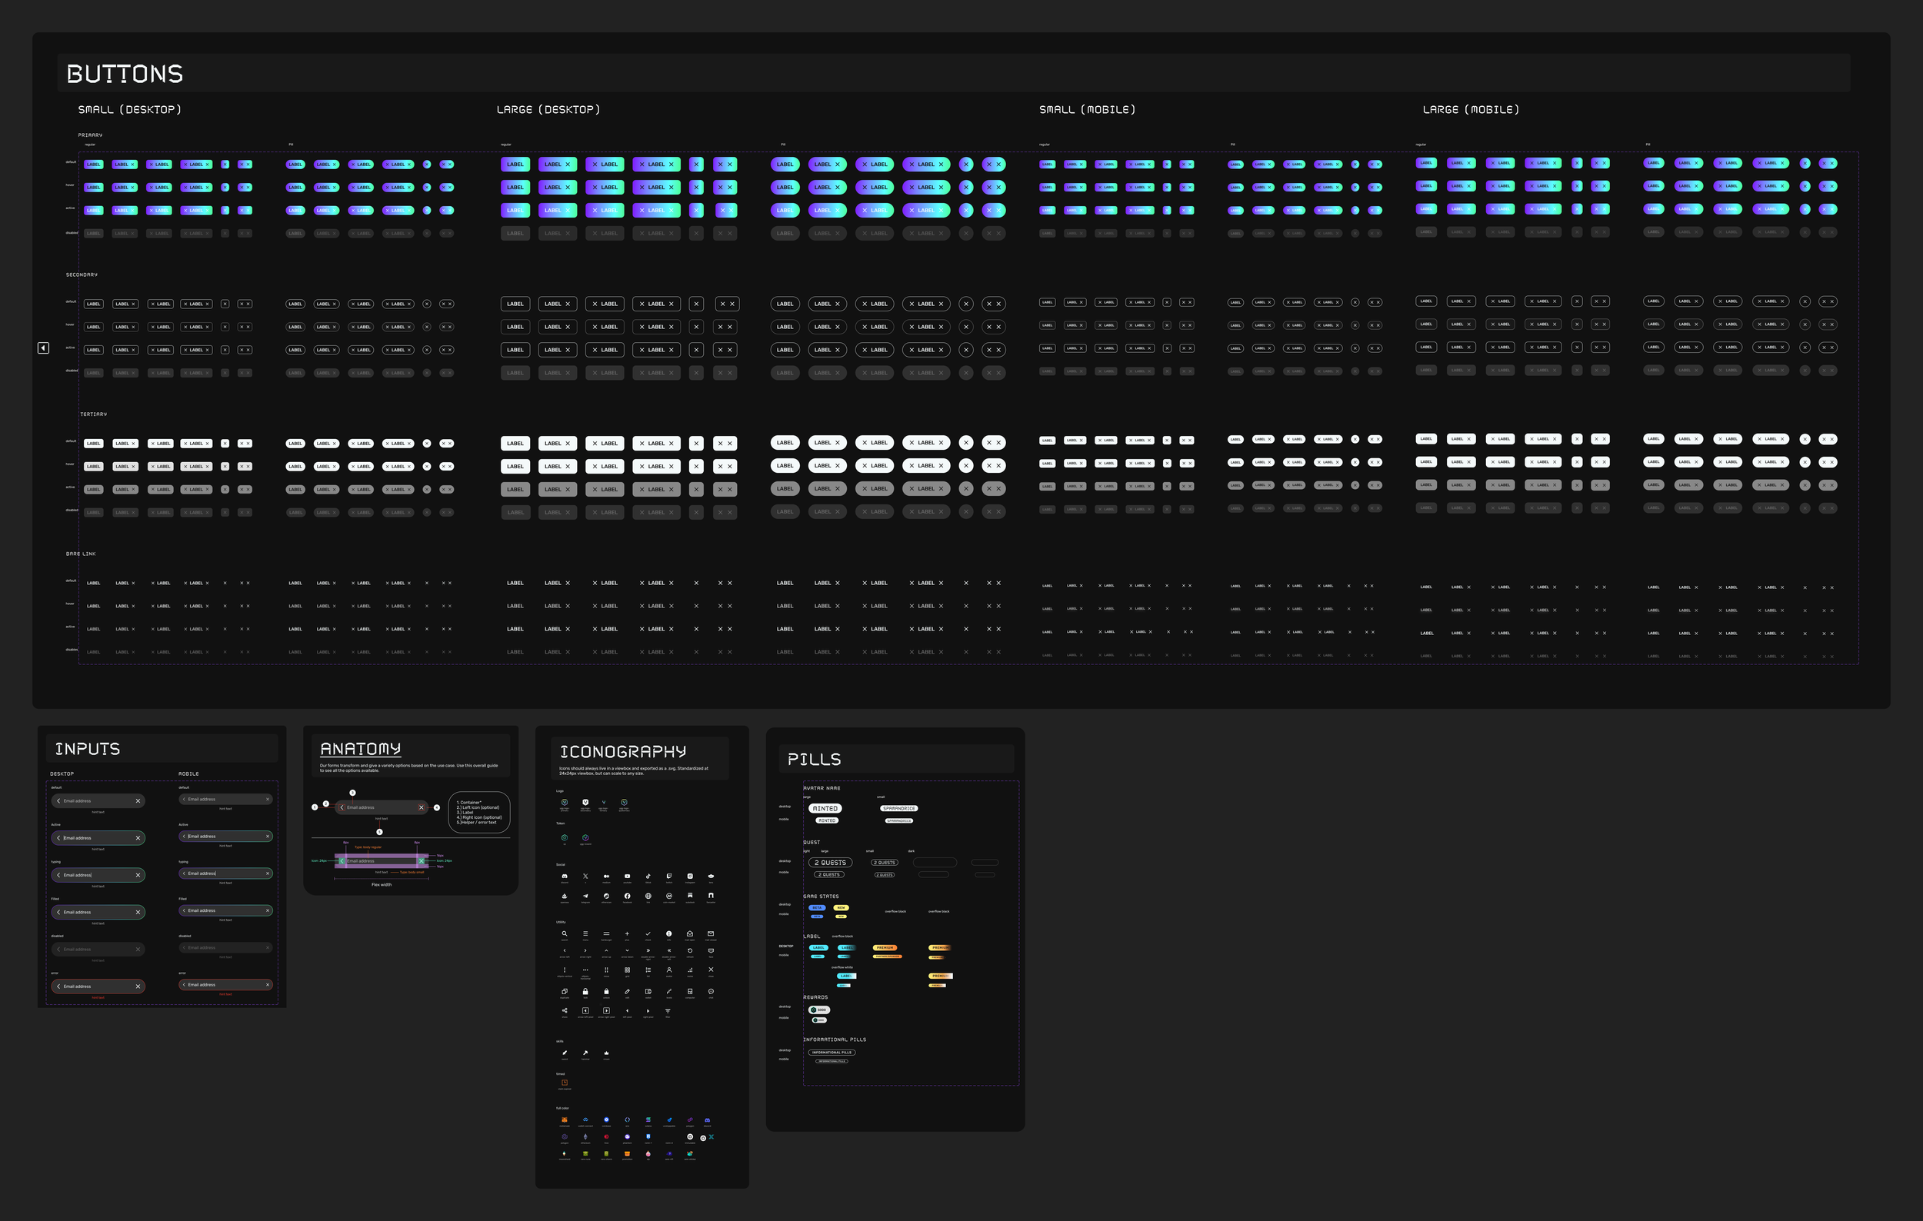This screenshot has height=1221, width=1923.
Task: Click the TikTok social icon
Action: click(648, 877)
